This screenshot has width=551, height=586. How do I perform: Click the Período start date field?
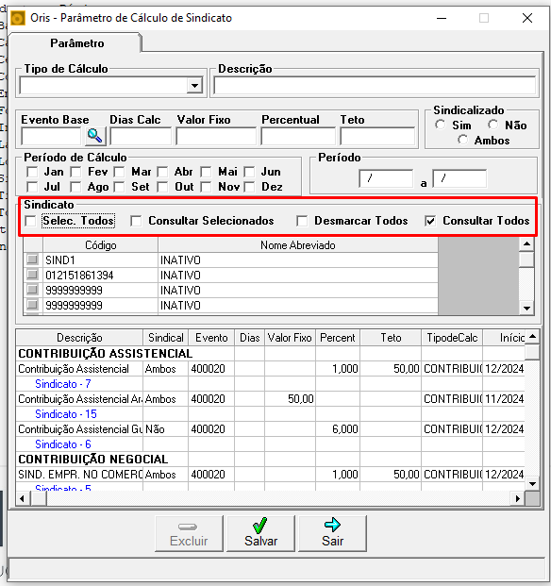point(386,178)
